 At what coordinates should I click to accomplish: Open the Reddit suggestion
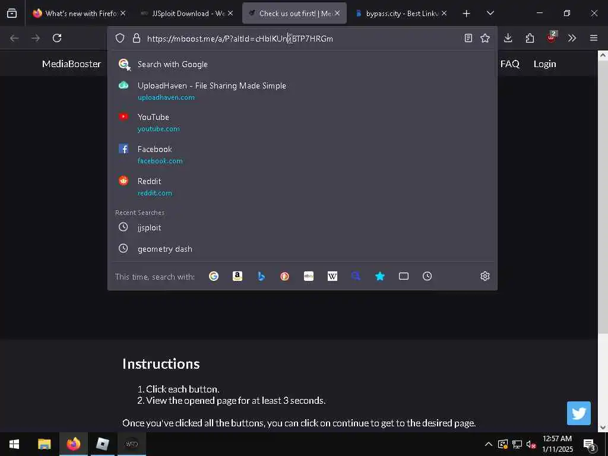point(302,186)
